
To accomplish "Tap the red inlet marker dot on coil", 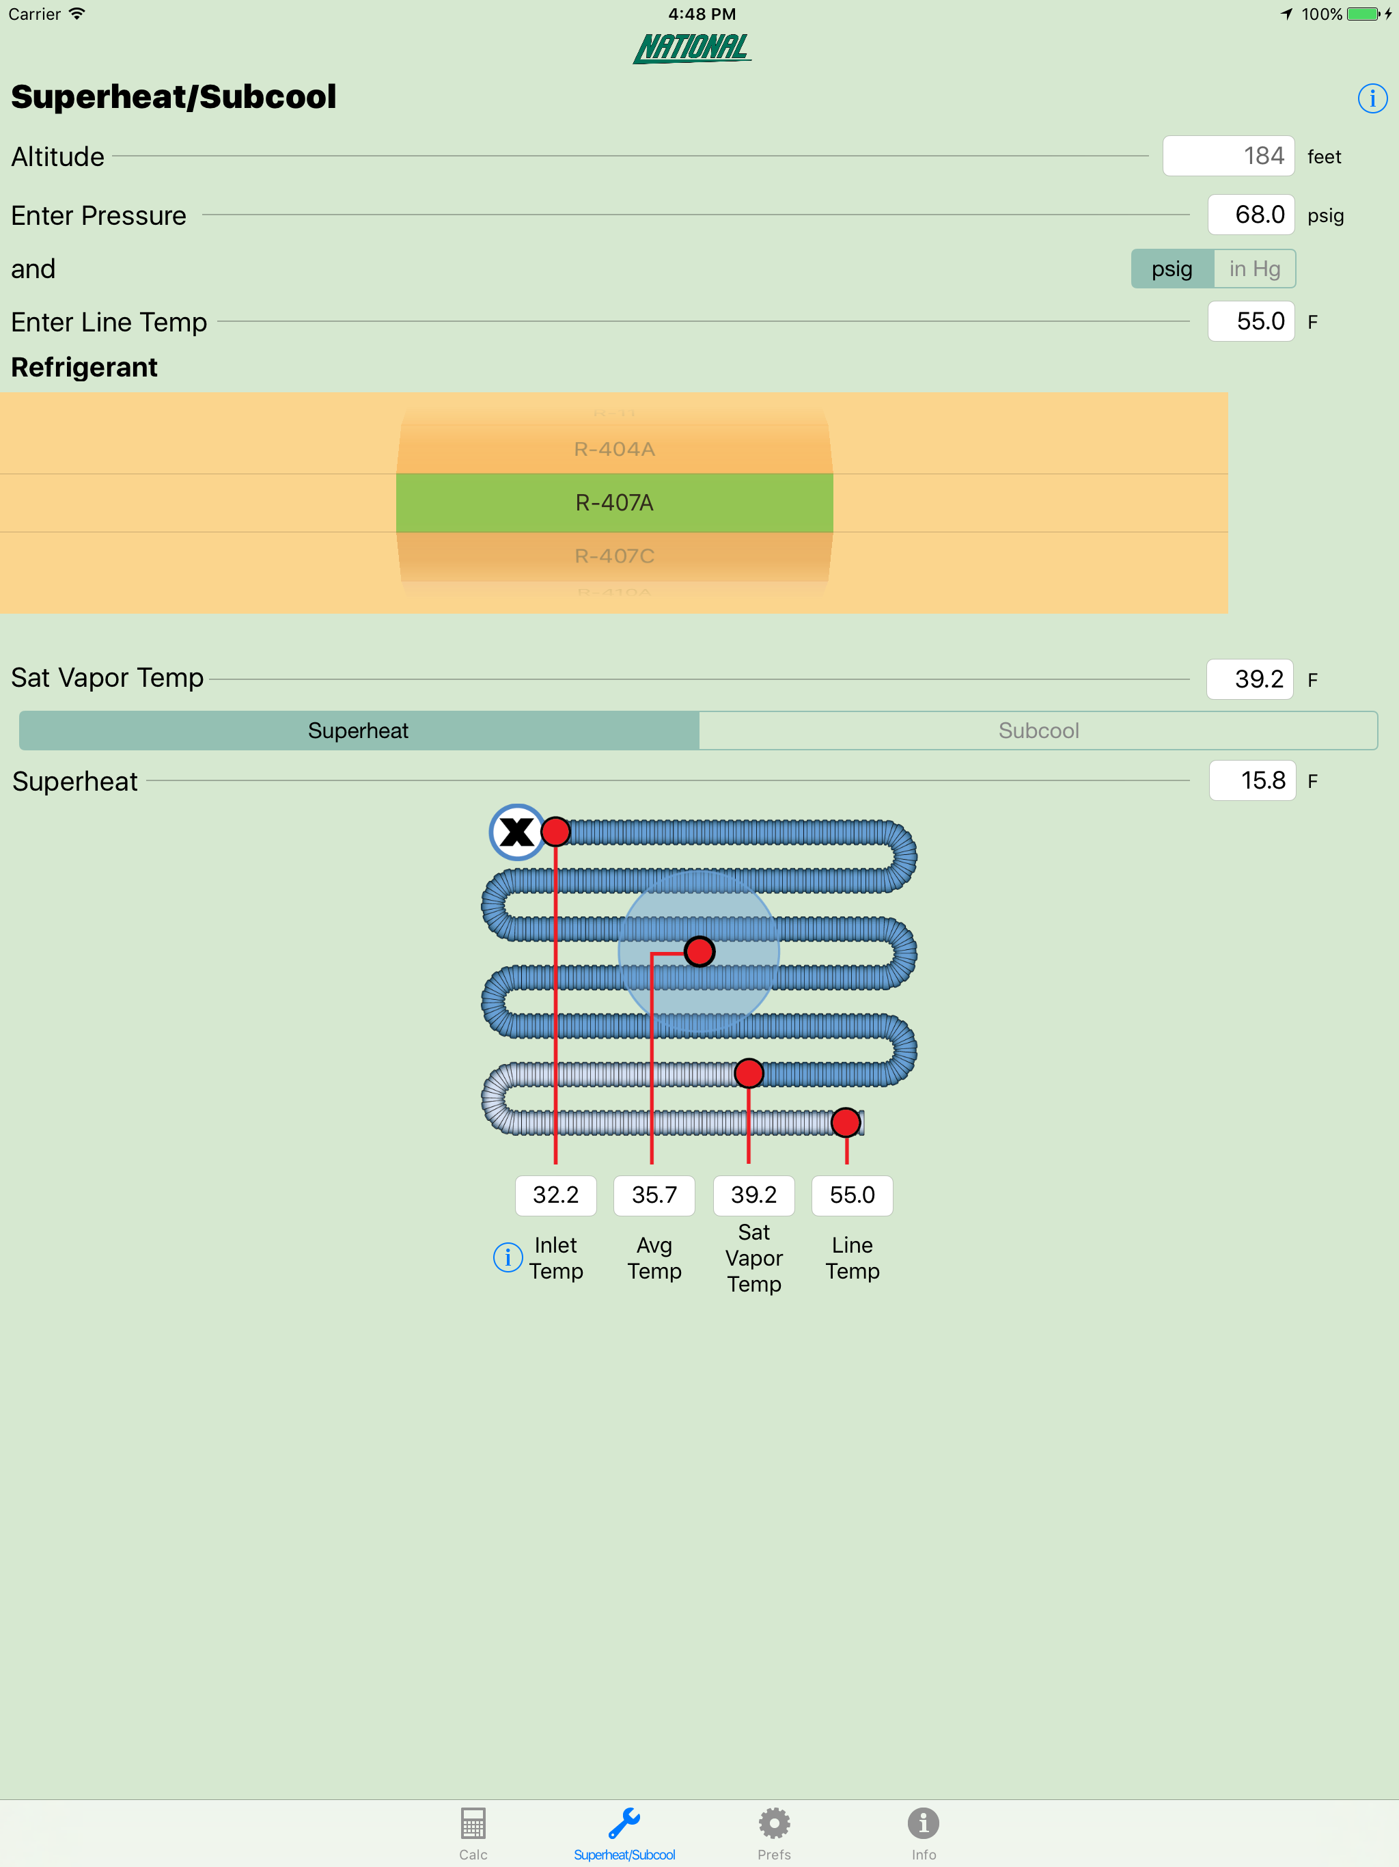I will [555, 832].
